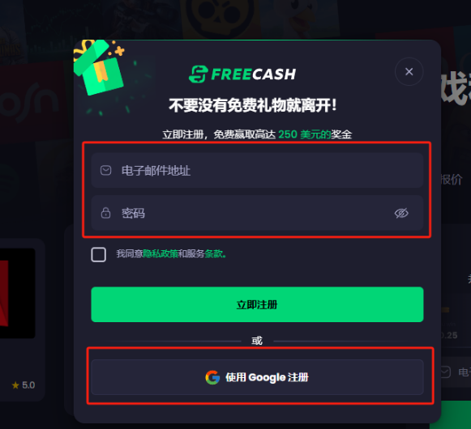Image resolution: width=471 pixels, height=429 pixels.
Task: Click the FREECASH wordmark text
Action: point(254,74)
